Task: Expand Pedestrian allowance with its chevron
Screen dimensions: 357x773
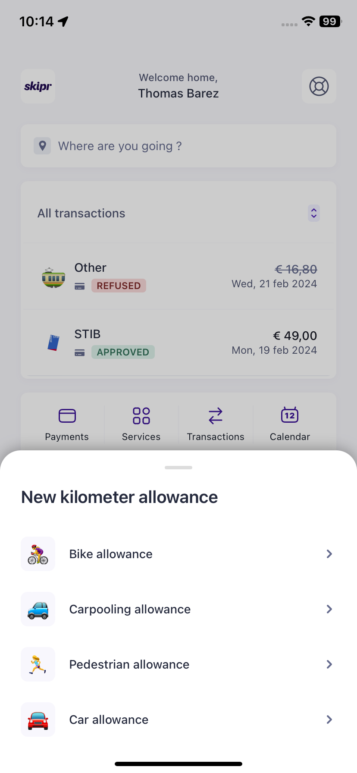Action: click(x=329, y=664)
